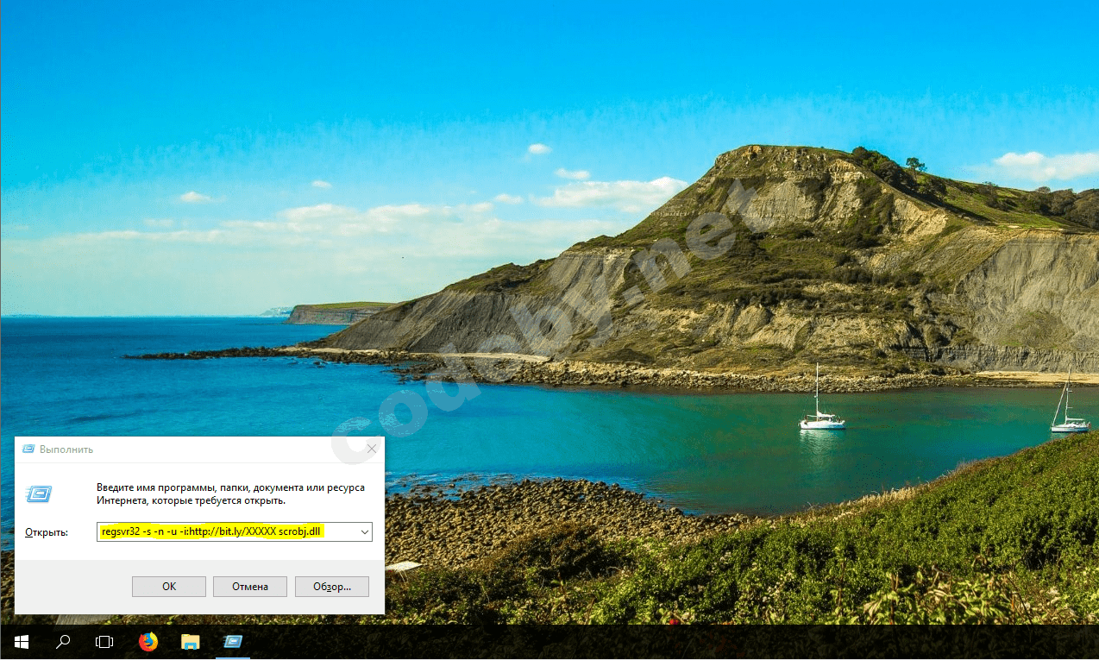
Task: Select the Run dialog taskbar icon
Action: 232,642
